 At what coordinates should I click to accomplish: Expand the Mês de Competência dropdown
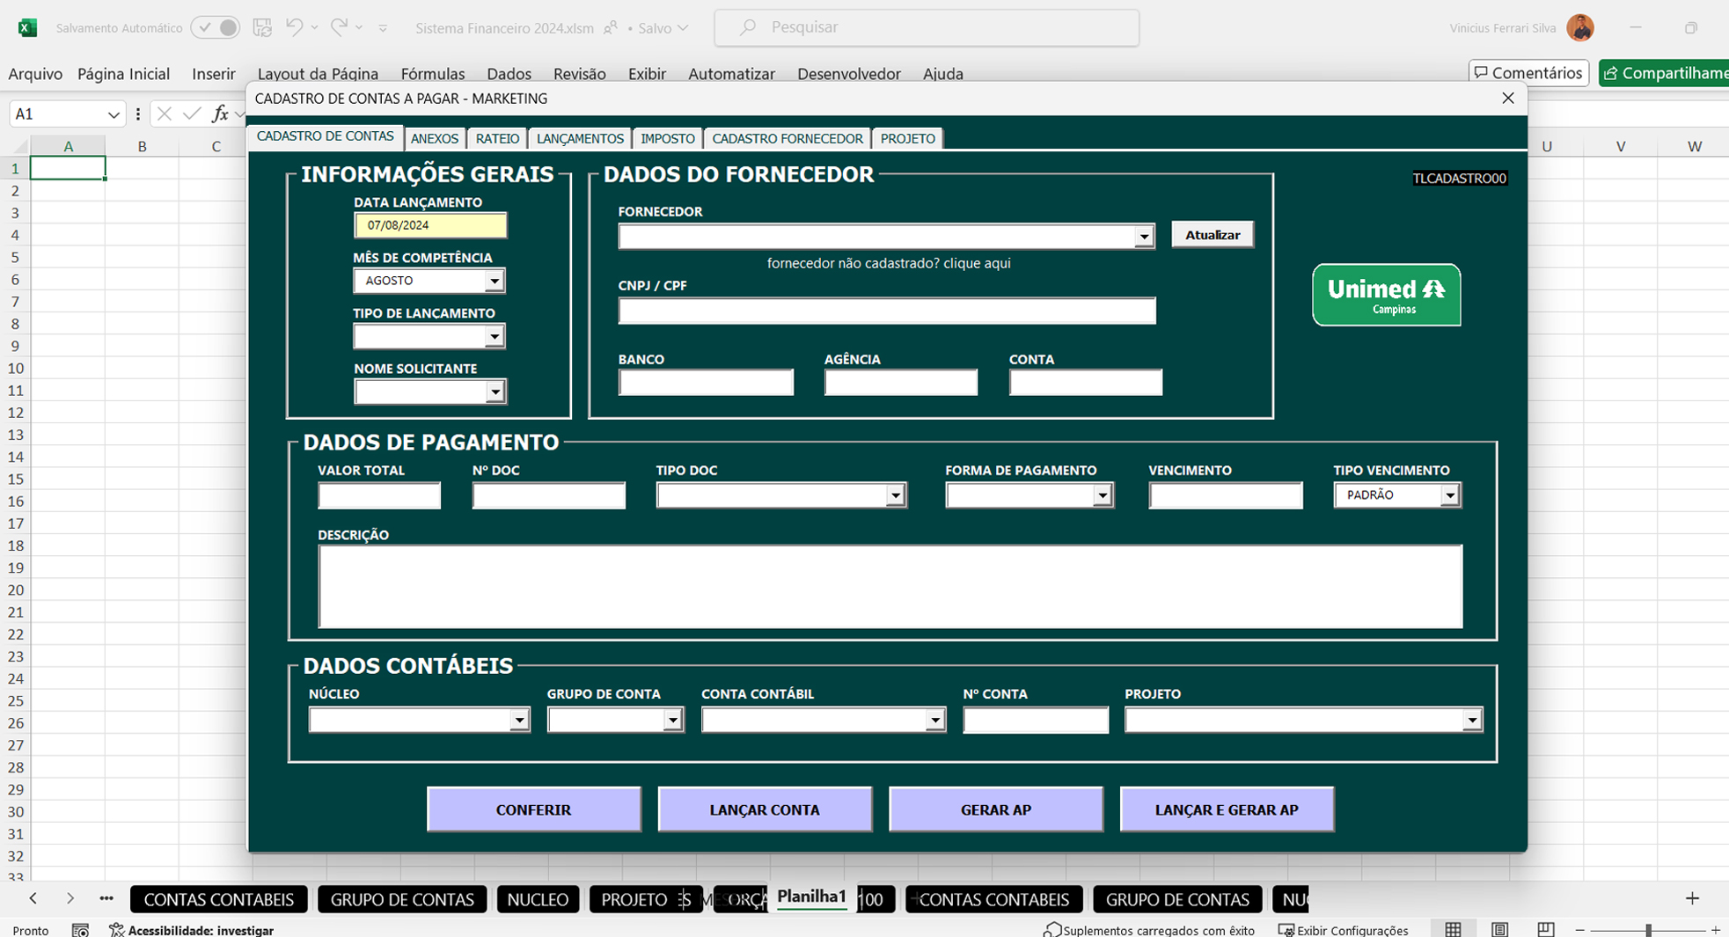point(495,281)
